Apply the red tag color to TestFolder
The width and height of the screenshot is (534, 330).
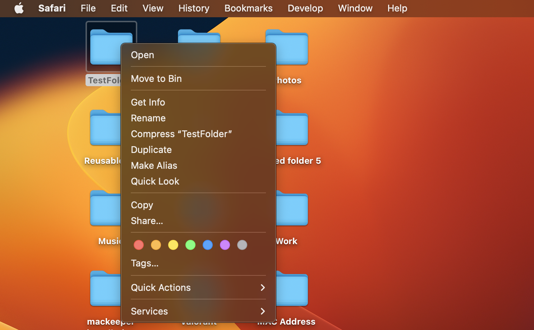coord(139,245)
